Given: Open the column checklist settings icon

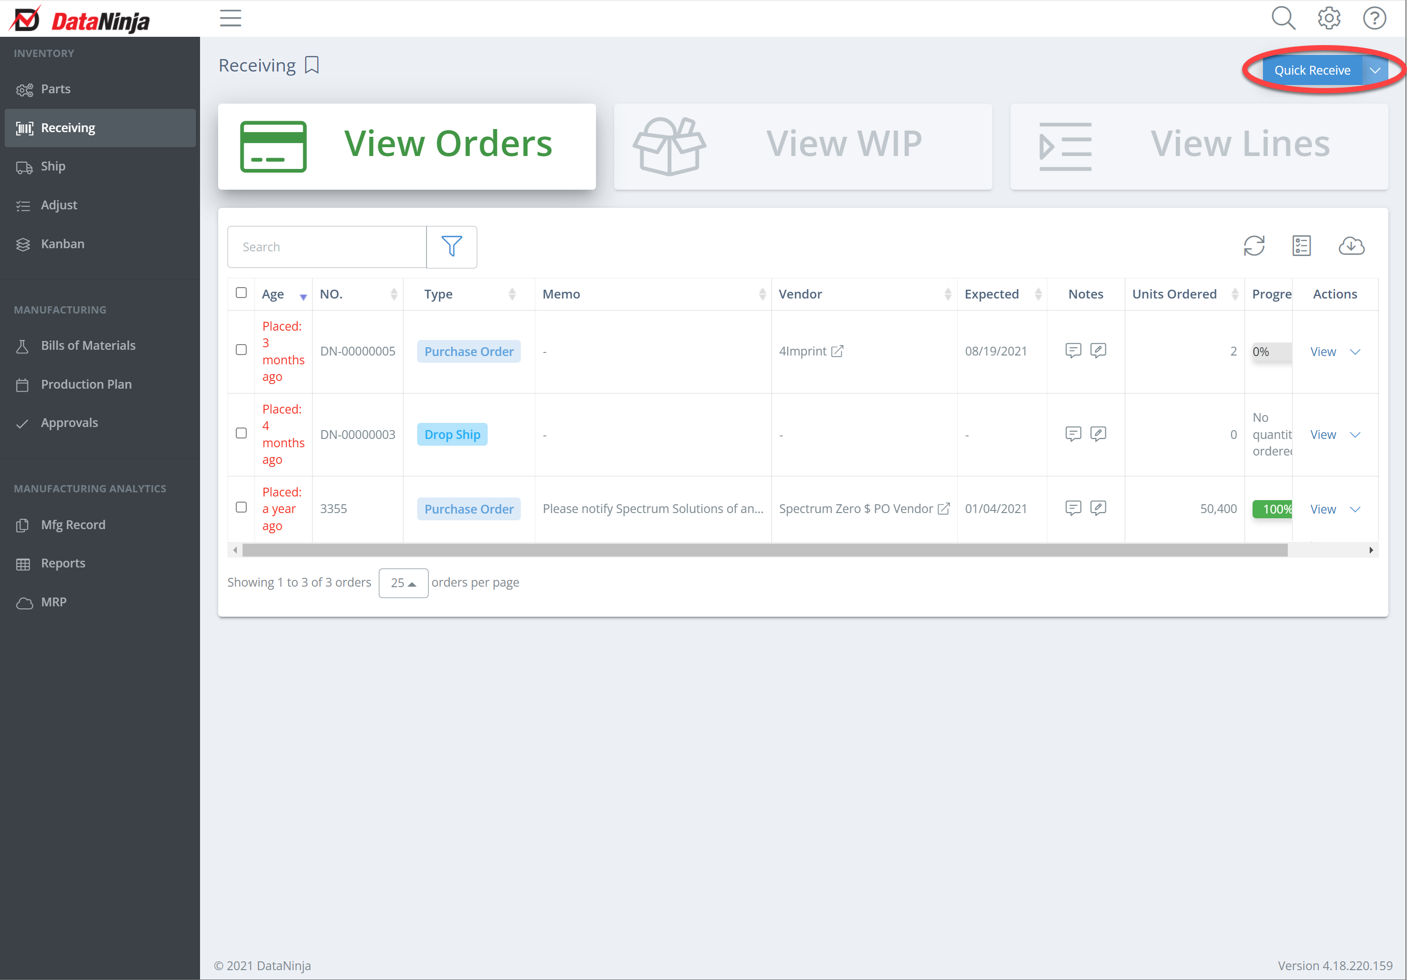Looking at the screenshot, I should click(1301, 246).
